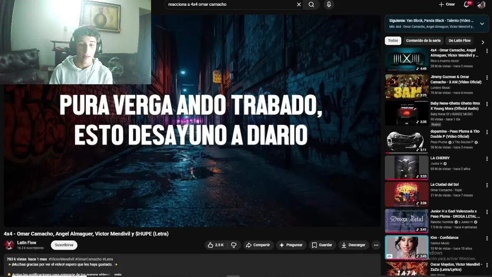The width and height of the screenshot is (492, 277).
Task: Open options menu for LA CHERRY
Action: [487, 159]
